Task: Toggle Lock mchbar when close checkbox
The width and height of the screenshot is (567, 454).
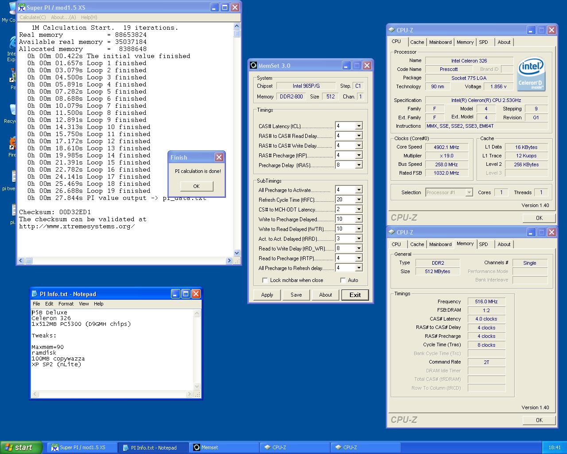Action: click(x=265, y=280)
